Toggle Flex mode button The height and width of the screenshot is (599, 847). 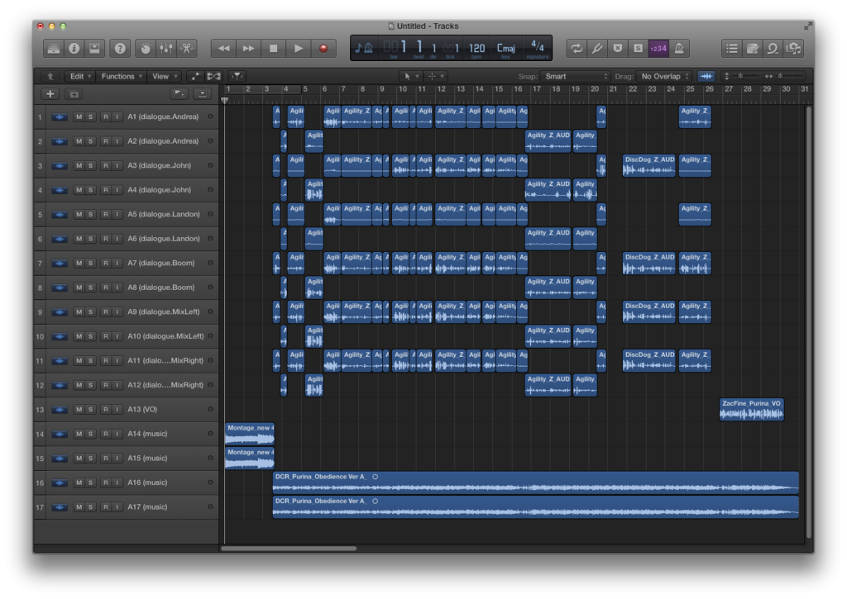(x=214, y=76)
